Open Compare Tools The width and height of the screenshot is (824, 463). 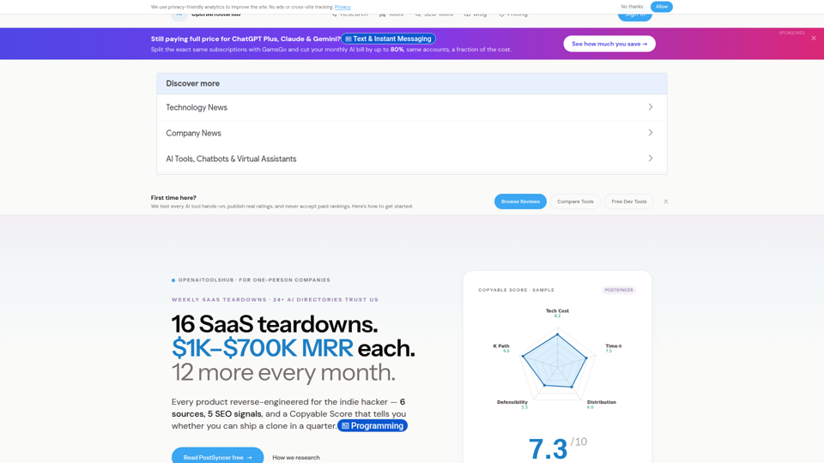click(x=575, y=201)
